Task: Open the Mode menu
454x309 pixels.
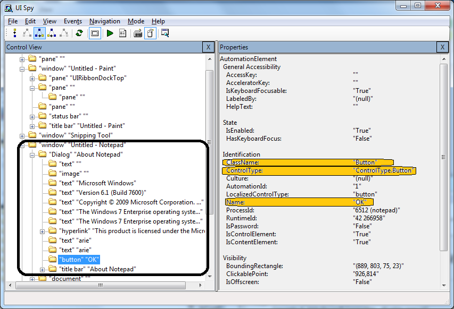Action: coord(136,21)
